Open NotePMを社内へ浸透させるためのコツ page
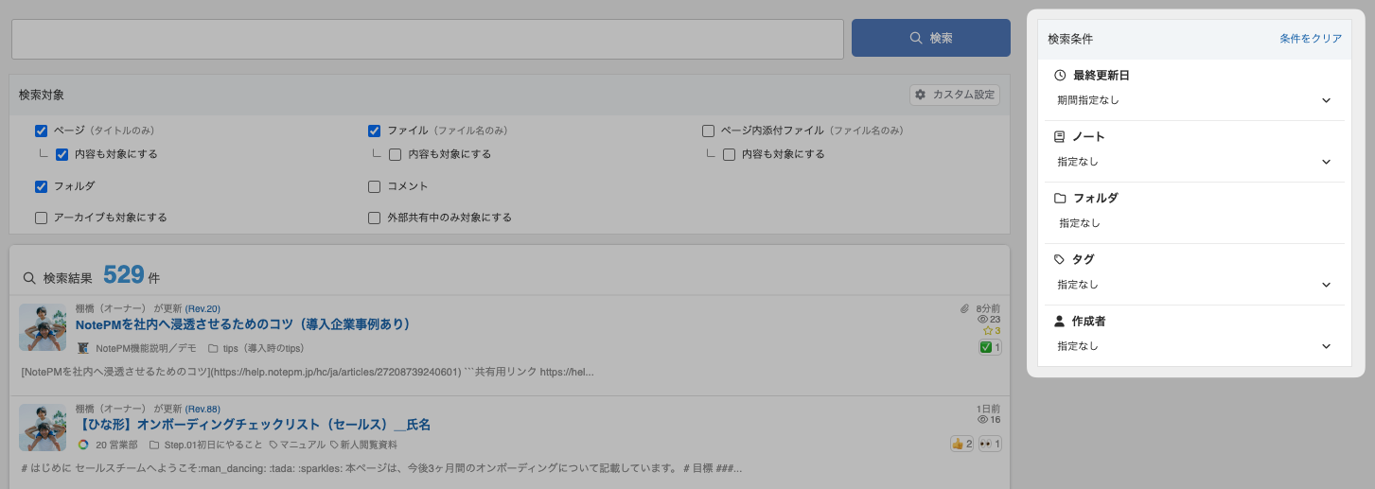This screenshot has height=489, width=1375. 242,324
